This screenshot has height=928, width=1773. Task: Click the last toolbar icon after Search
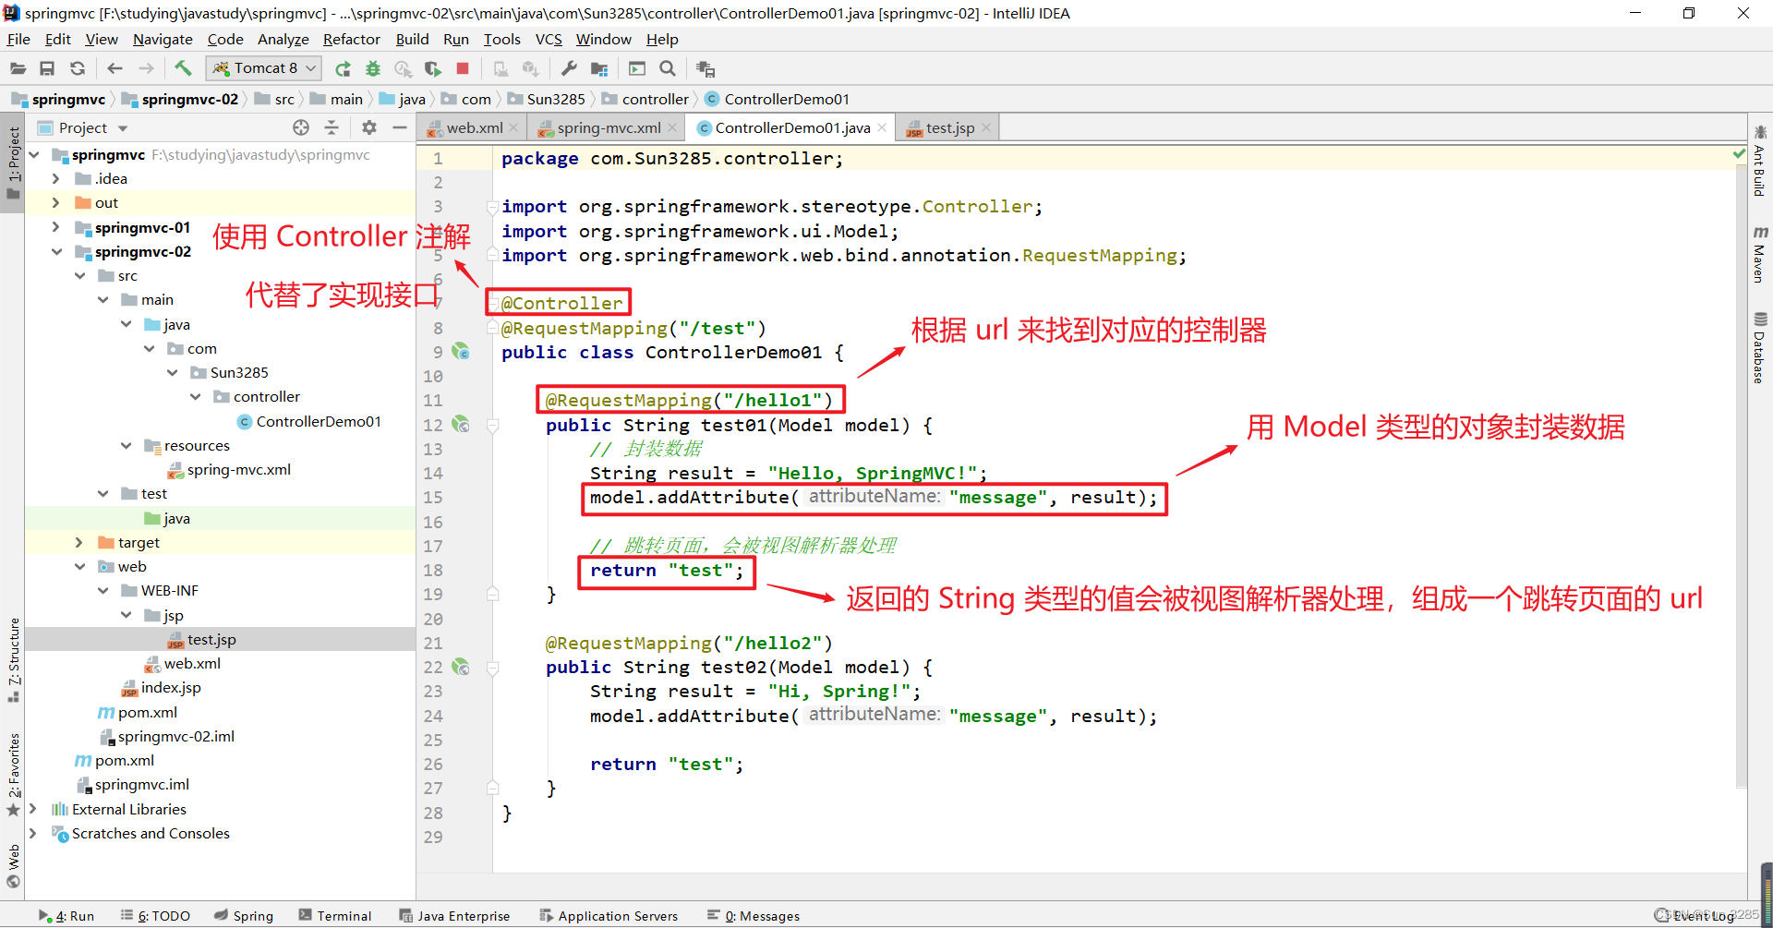pos(706,68)
